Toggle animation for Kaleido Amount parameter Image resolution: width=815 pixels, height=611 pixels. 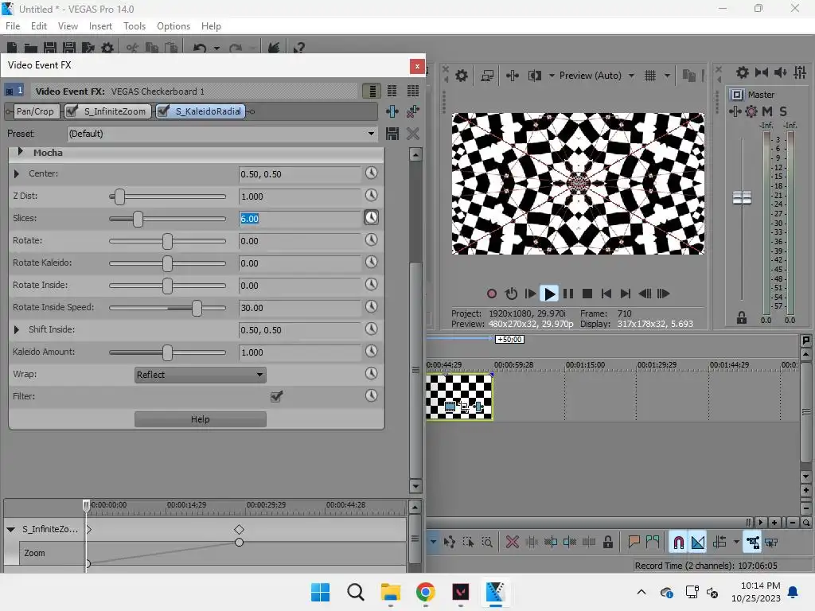[x=371, y=351]
